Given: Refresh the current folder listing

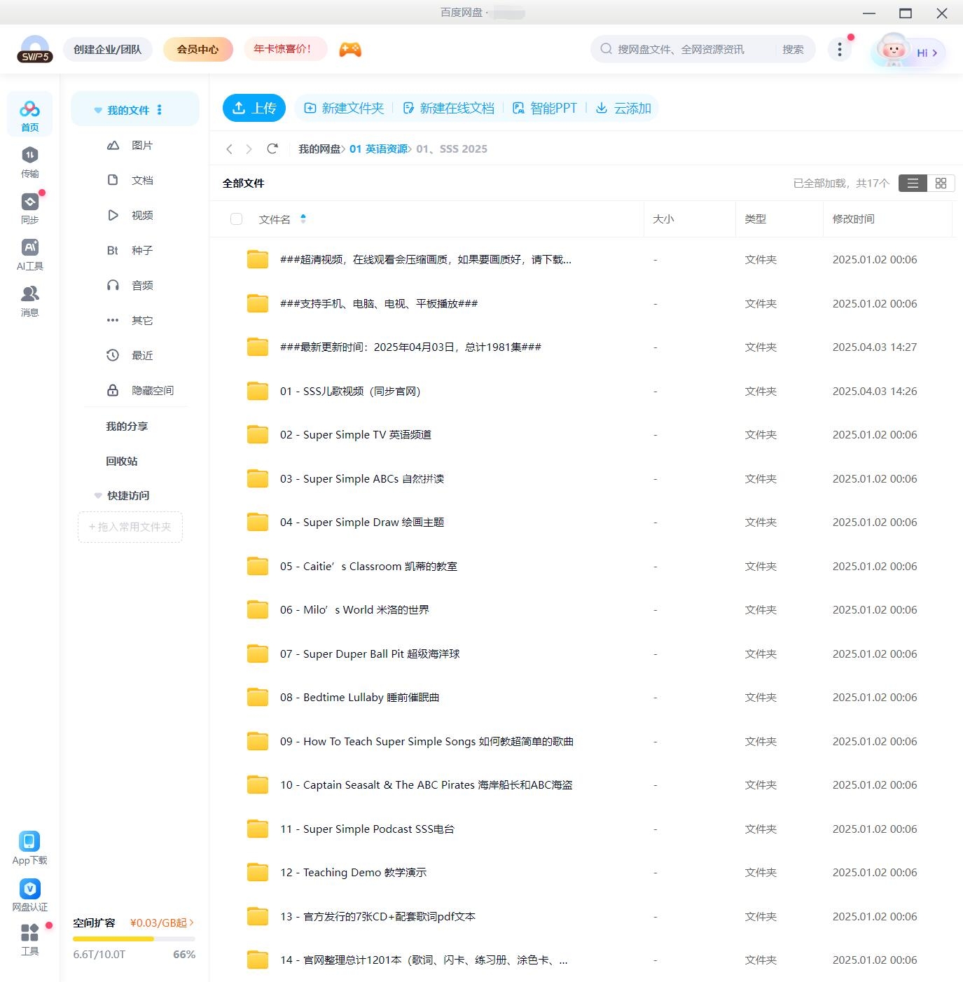Looking at the screenshot, I should 272,148.
